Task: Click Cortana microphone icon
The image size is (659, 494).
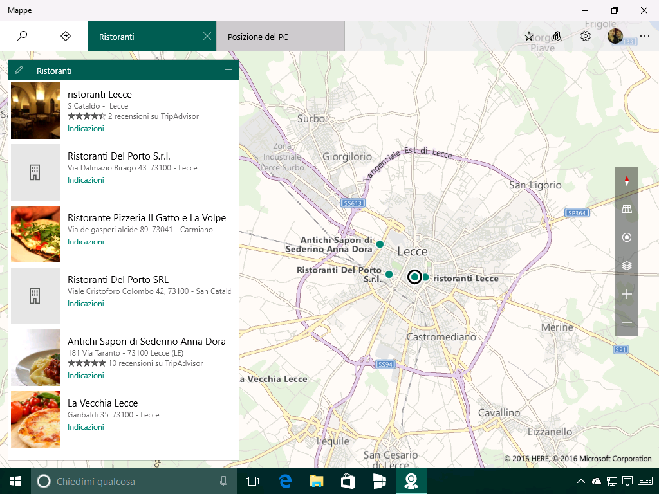Action: pos(223,481)
